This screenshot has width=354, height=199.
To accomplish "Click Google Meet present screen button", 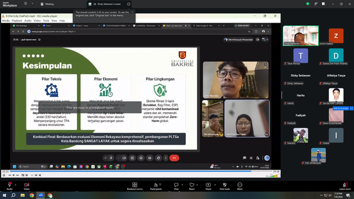I will [x=132, y=158].
